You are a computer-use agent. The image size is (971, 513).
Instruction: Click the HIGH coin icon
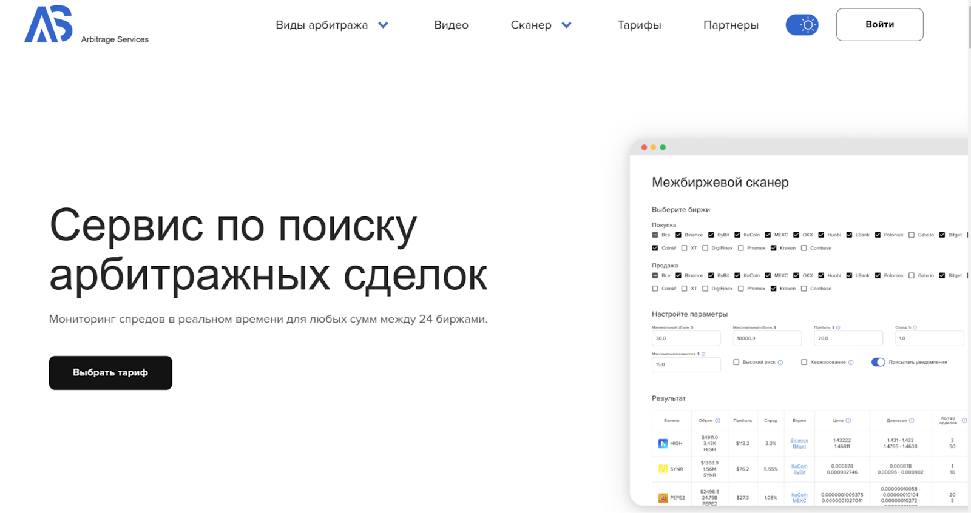[663, 444]
